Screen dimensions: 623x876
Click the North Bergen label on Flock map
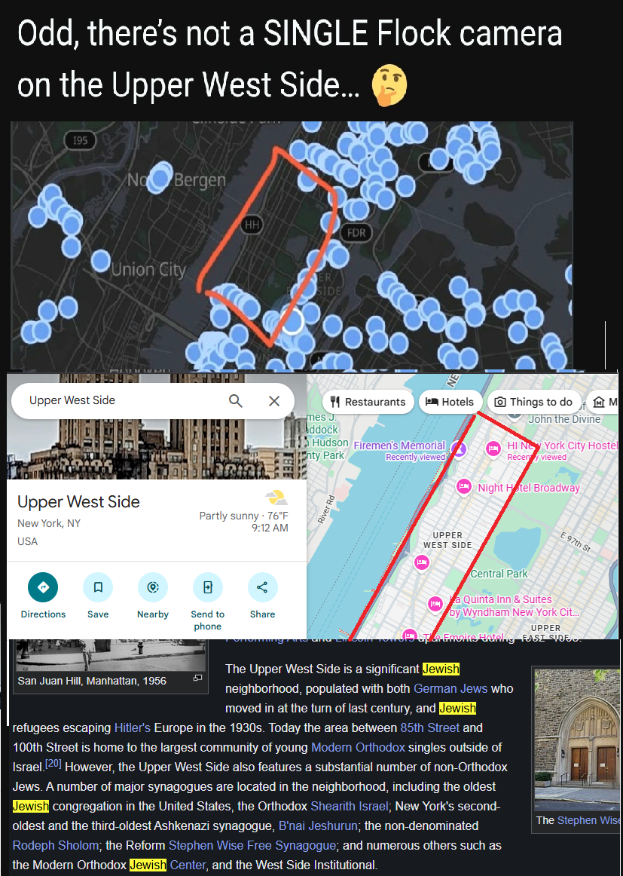point(176,180)
